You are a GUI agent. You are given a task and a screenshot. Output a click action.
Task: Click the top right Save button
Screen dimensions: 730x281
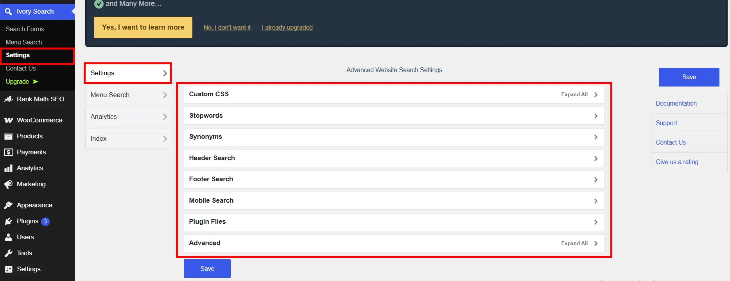[689, 77]
